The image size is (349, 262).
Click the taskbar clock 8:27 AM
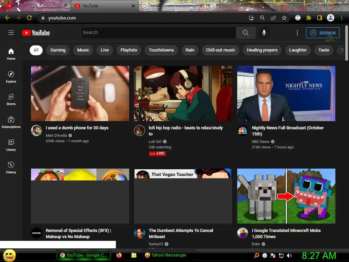pyautogui.click(x=319, y=256)
